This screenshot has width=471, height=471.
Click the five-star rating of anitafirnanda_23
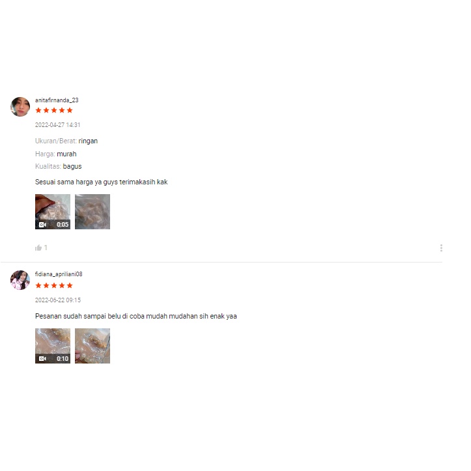tap(54, 110)
